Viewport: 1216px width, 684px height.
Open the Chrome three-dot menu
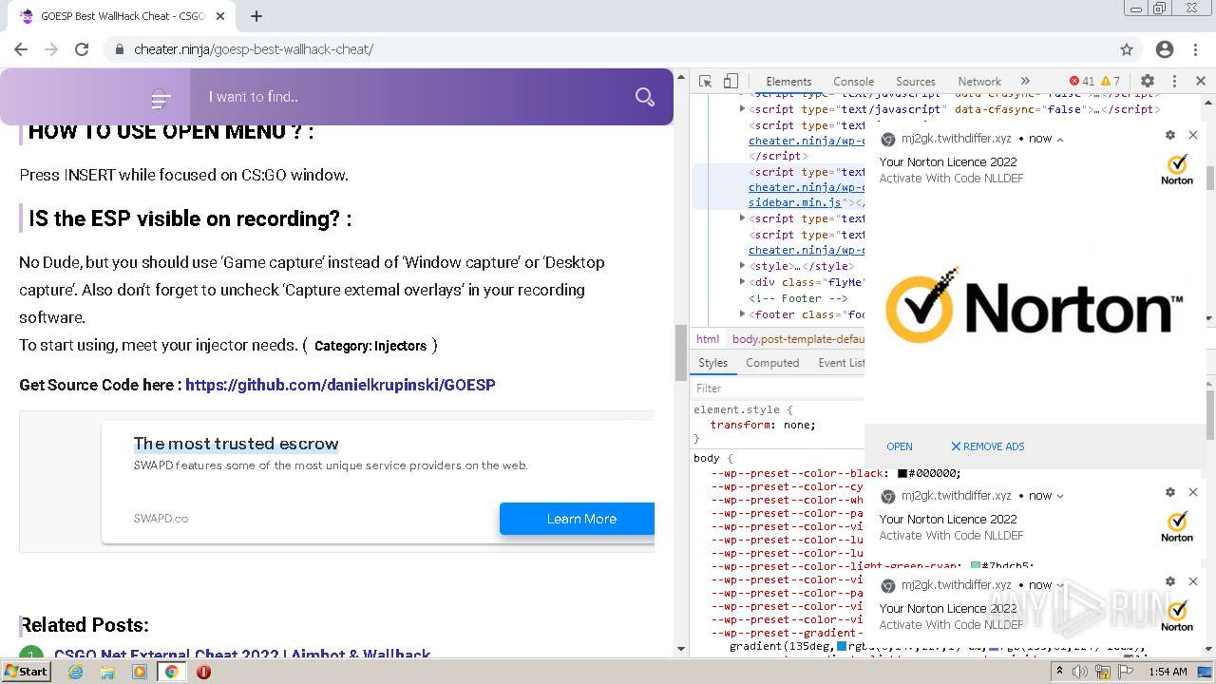[x=1196, y=49]
